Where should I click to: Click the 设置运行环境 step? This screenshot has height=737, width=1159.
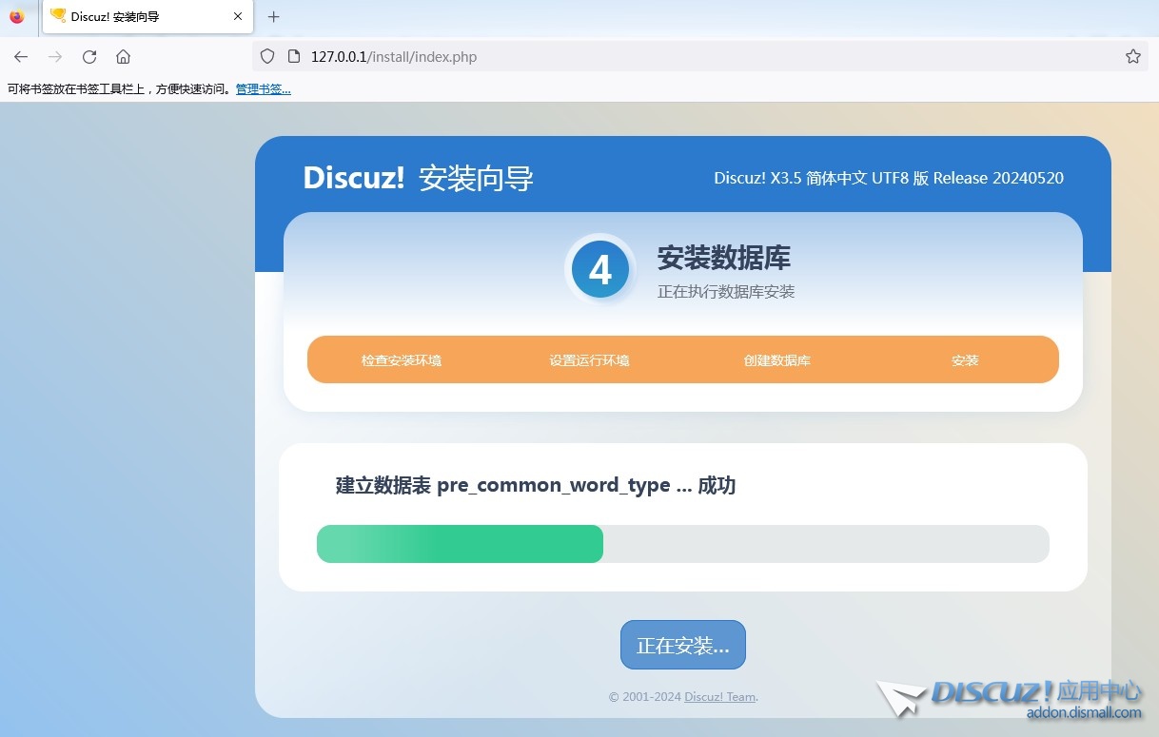pyautogui.click(x=589, y=360)
